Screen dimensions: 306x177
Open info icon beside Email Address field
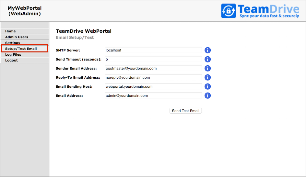(208, 95)
